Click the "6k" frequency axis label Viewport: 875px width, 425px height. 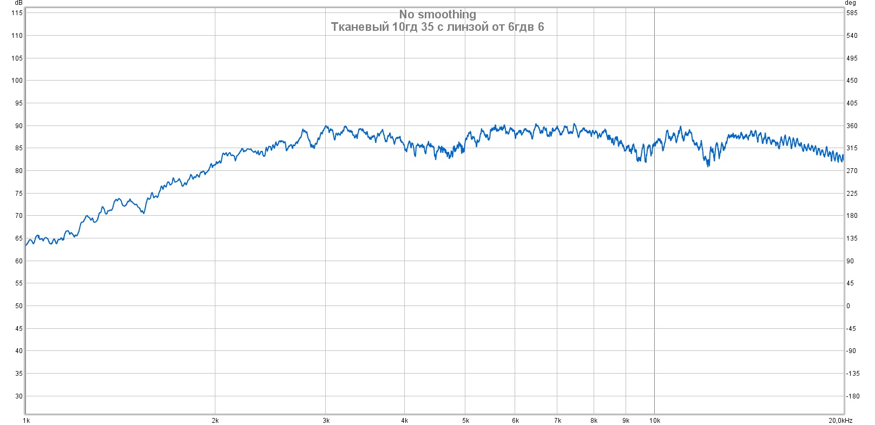coord(515,421)
